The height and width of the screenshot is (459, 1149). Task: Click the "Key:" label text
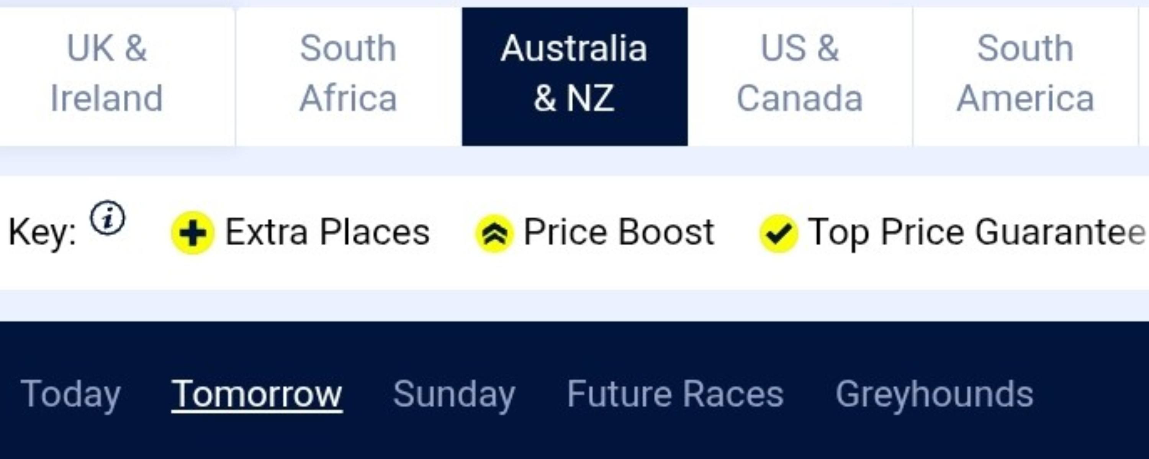click(43, 232)
